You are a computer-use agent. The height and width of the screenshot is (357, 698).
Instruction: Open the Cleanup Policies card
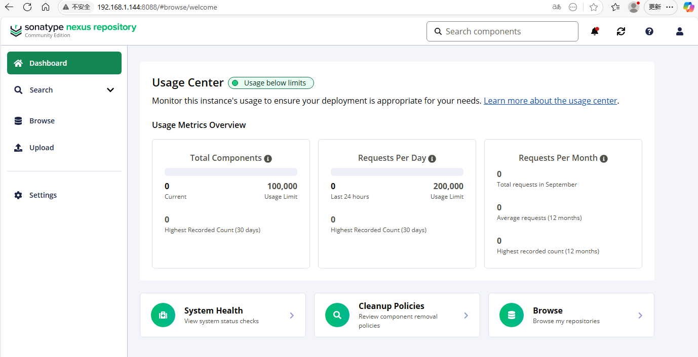point(397,315)
